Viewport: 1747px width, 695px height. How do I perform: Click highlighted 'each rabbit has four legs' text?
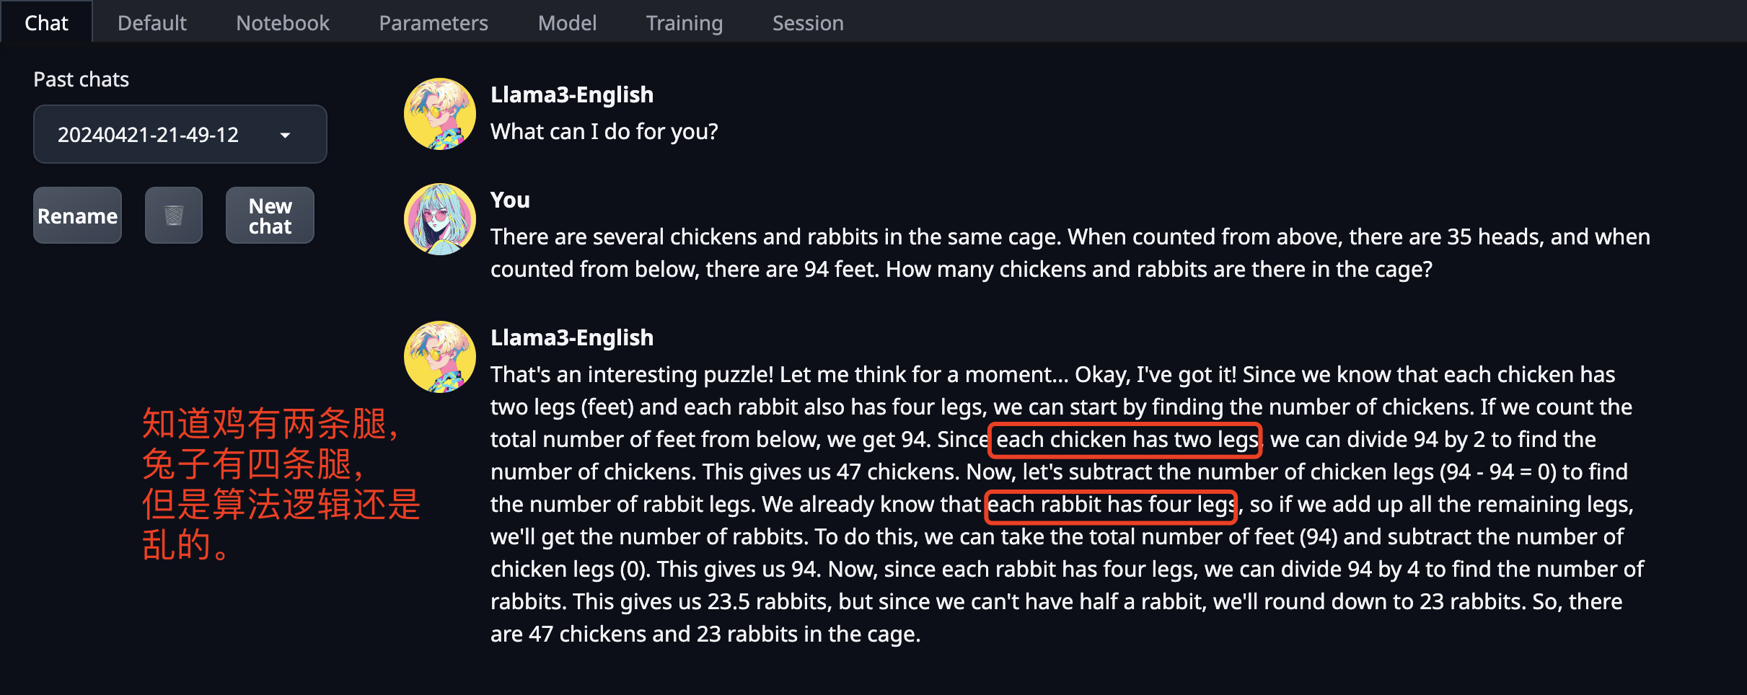tap(1112, 504)
